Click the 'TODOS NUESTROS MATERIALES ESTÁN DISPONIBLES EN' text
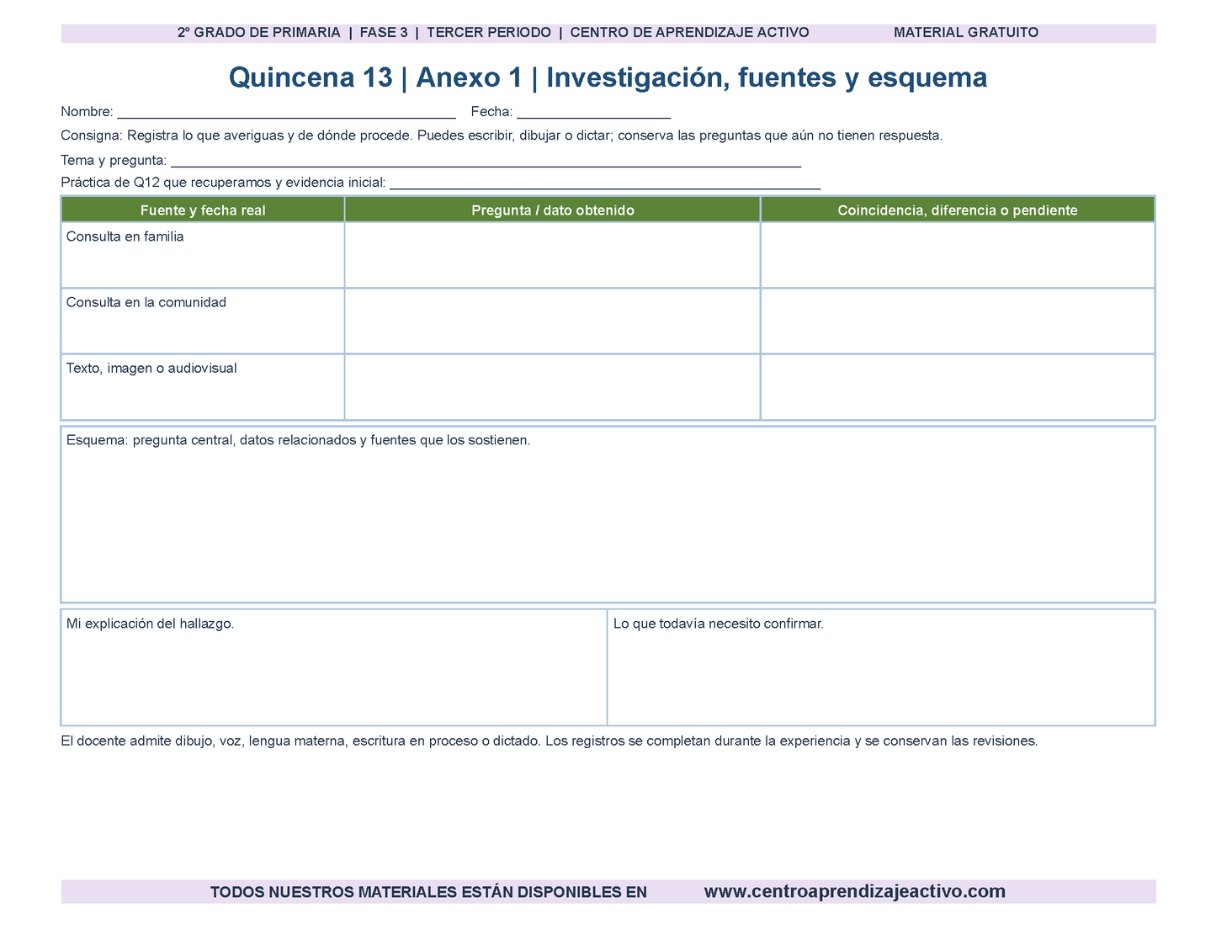1216x940 pixels. click(x=428, y=892)
